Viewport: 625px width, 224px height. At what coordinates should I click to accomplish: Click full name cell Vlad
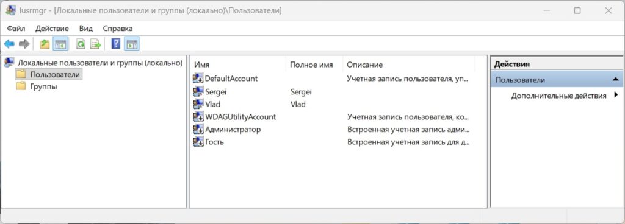298,105
